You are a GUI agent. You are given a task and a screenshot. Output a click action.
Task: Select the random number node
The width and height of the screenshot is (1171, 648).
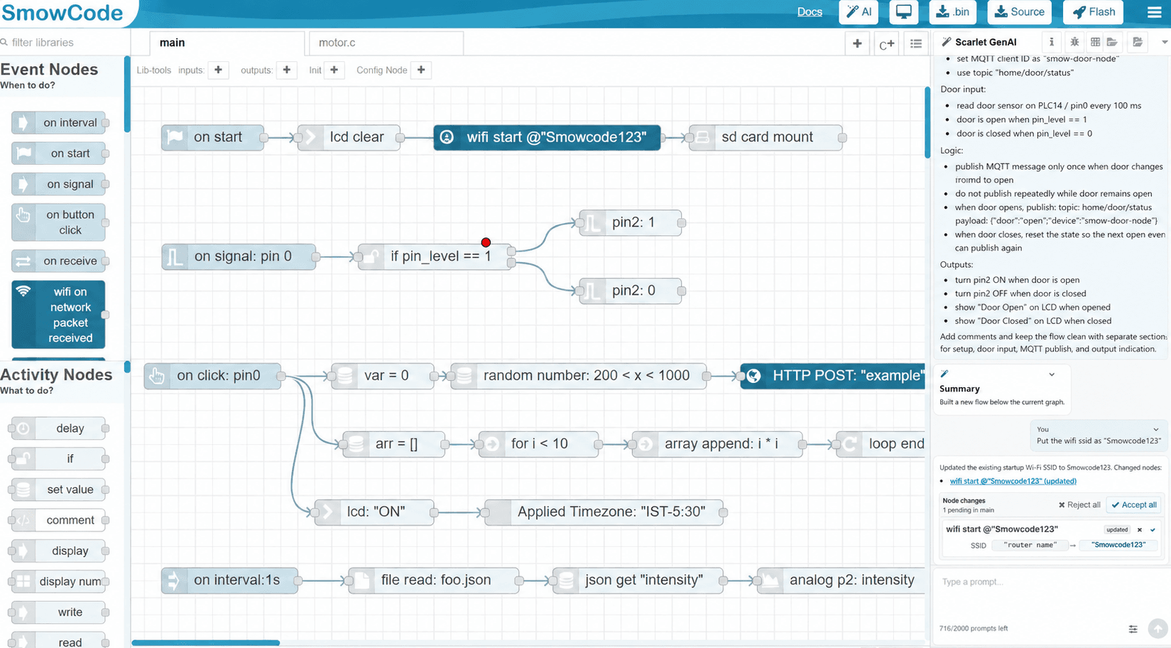point(579,376)
